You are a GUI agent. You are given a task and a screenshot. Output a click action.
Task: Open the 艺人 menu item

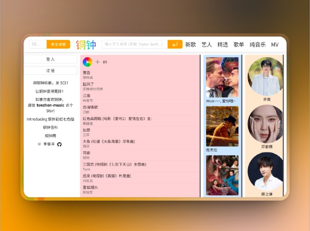coord(206,44)
